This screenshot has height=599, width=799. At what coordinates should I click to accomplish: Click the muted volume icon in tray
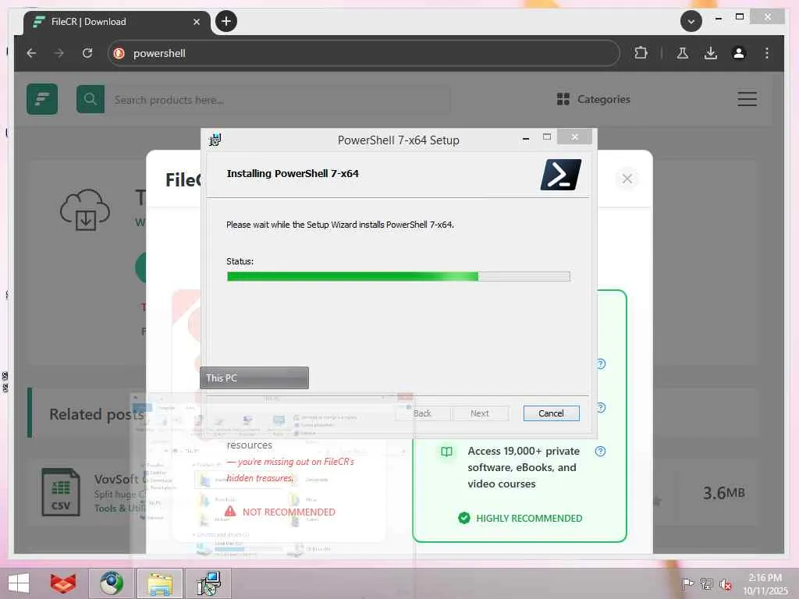[x=726, y=583]
